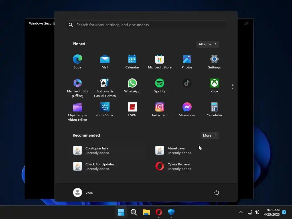Viewport: 292px width, 219px height.
Task: Open the WhatsApp pinned app
Action: pos(132,86)
